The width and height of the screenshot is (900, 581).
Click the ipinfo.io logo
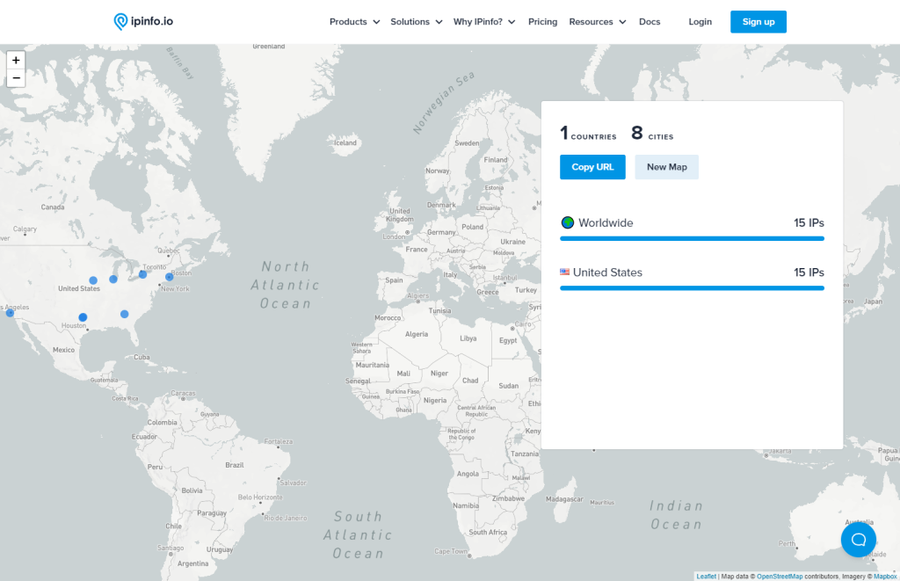pyautogui.click(x=143, y=21)
